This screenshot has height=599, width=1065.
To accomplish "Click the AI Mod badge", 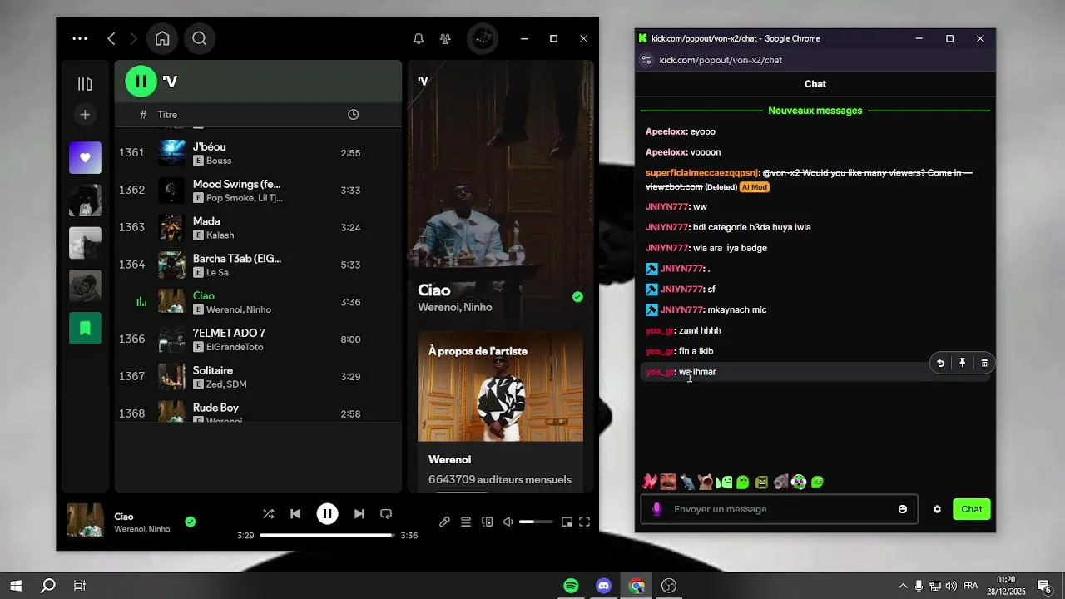I will (x=754, y=187).
